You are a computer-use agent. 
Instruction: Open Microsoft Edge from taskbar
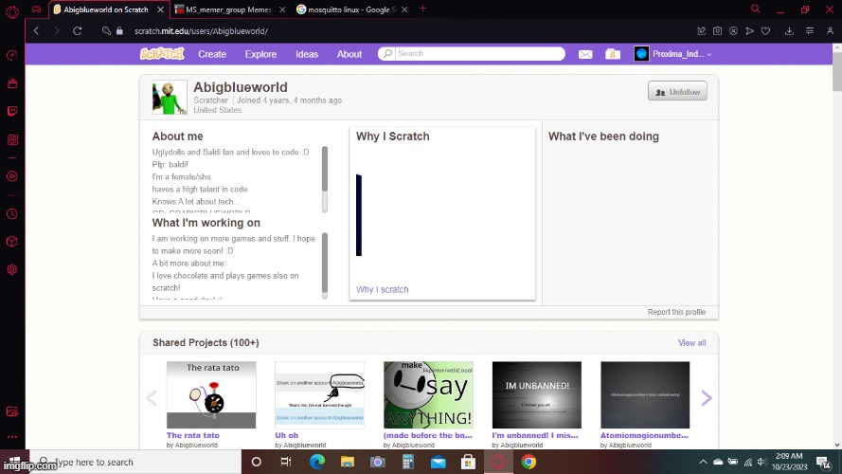pos(317,463)
